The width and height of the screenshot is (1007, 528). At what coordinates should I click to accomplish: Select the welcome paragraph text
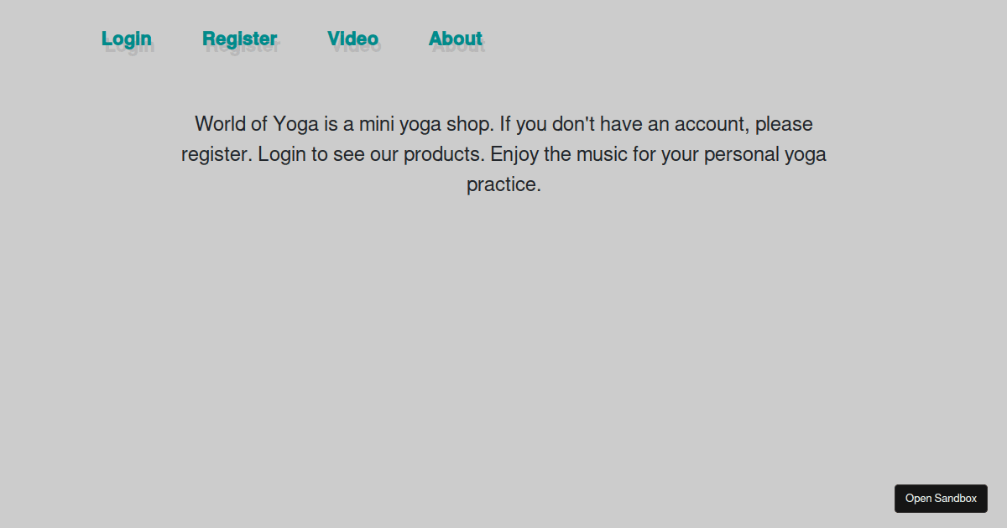(x=503, y=153)
